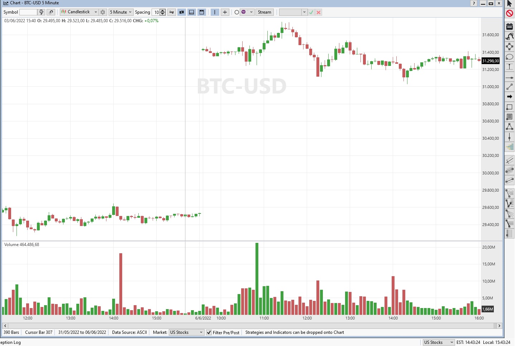Click the horizontal scrollbar right arrow
The image size is (516, 346).
499,326
